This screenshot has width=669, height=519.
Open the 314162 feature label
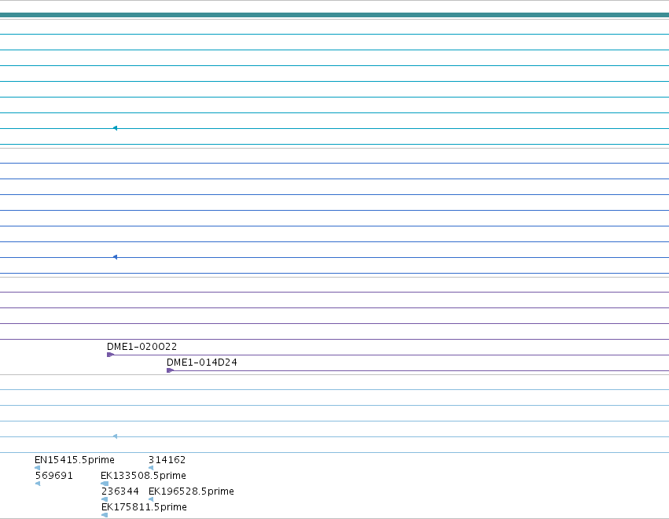coord(167,460)
